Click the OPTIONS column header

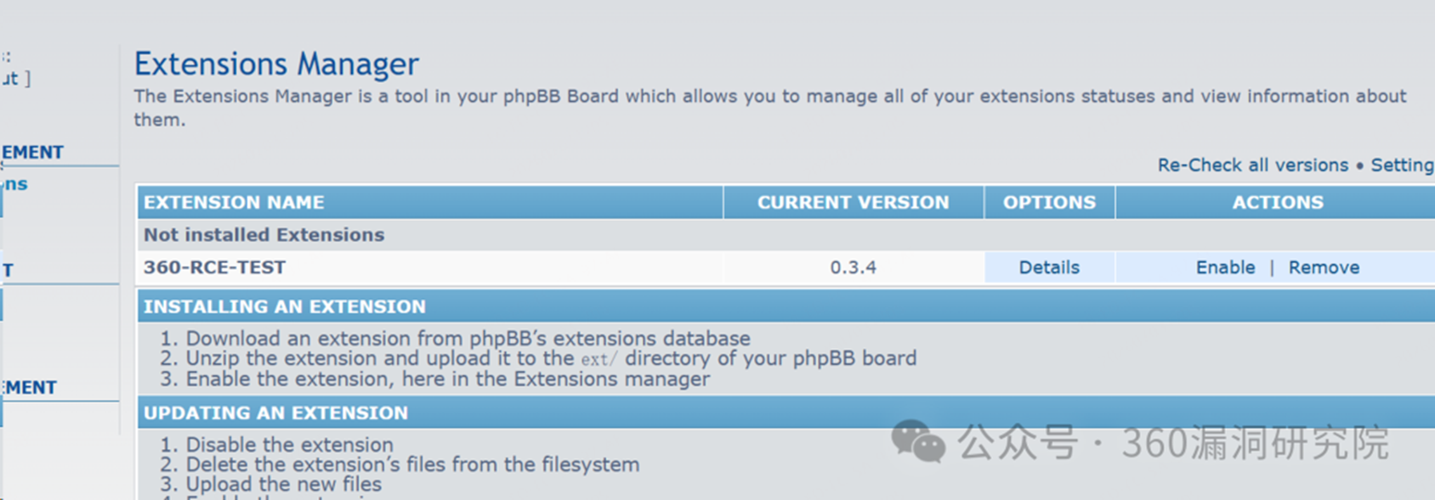(1049, 202)
